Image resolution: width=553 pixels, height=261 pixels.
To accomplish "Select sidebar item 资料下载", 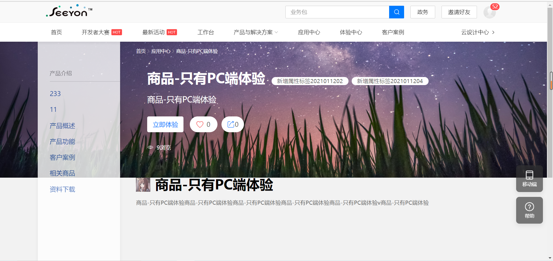I will point(63,189).
